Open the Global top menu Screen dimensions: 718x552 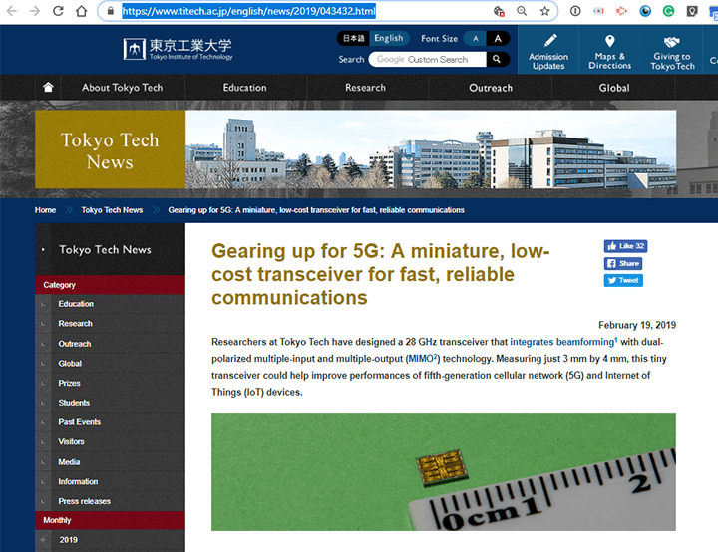coord(614,88)
